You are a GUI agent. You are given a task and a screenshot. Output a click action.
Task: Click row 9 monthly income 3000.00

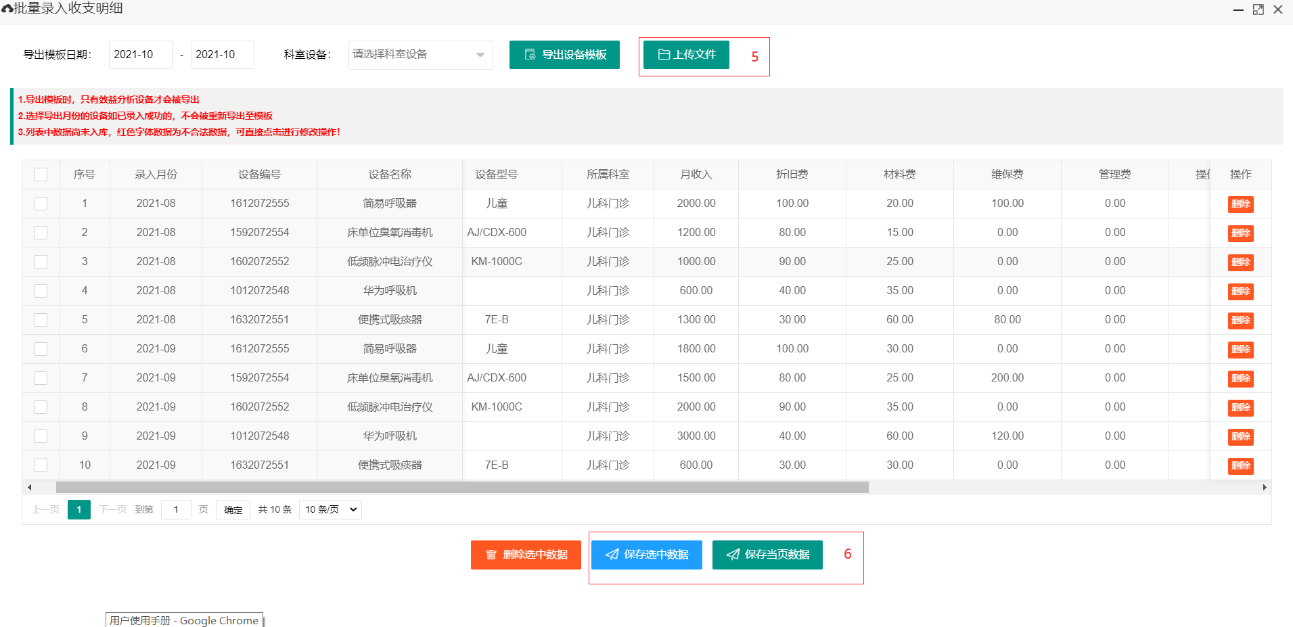(696, 436)
